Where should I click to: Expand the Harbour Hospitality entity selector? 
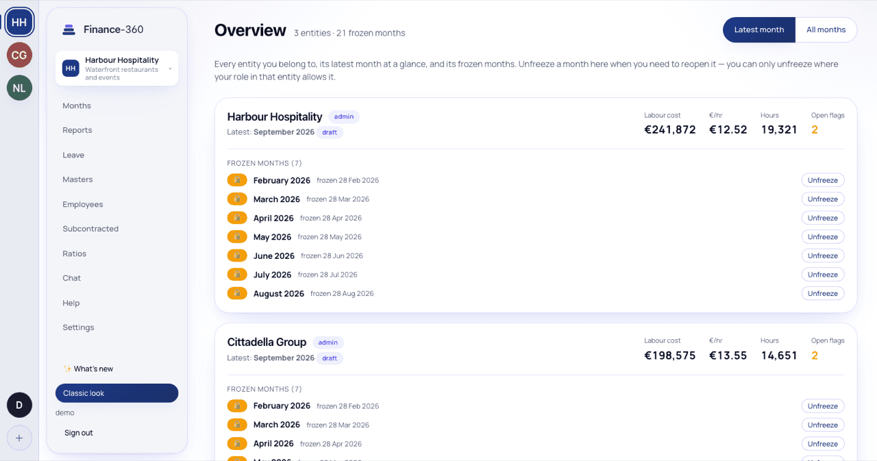pyautogui.click(x=116, y=68)
